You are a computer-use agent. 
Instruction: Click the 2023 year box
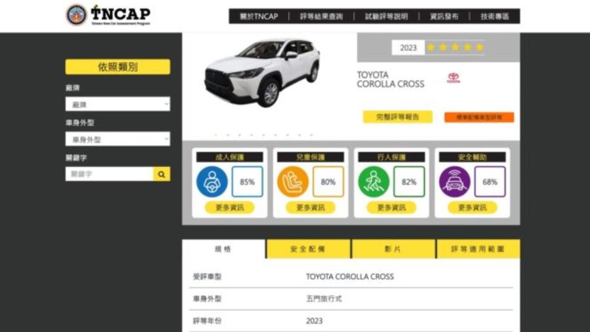click(408, 48)
